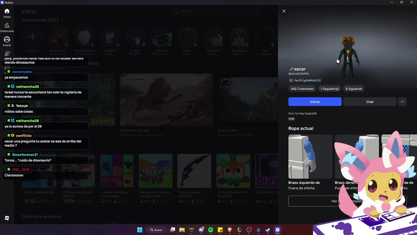Open File Explorer from the taskbar
417x235 pixels.
[182, 230]
